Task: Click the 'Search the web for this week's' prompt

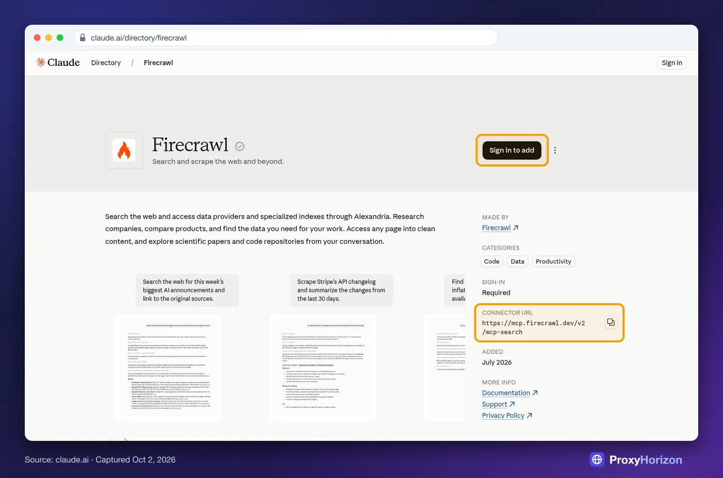Action: [x=187, y=290]
